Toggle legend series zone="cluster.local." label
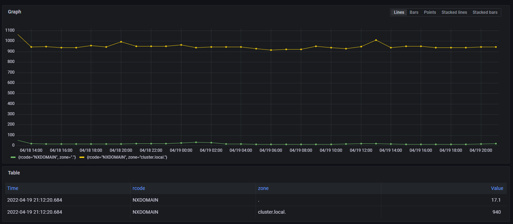This screenshot has width=513, height=224. [127, 157]
